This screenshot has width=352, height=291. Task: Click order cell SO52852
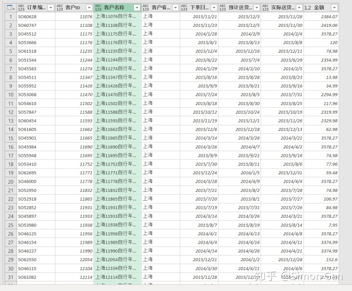pos(36,208)
